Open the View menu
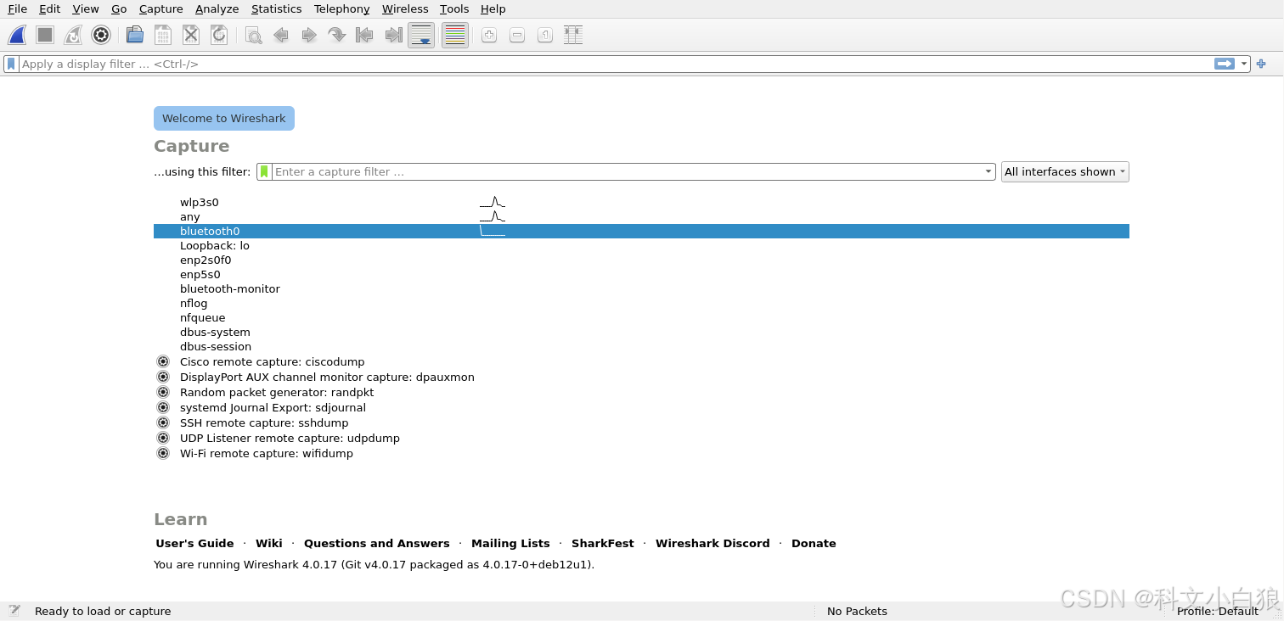Viewport: 1284px width, 621px height. coord(86,8)
